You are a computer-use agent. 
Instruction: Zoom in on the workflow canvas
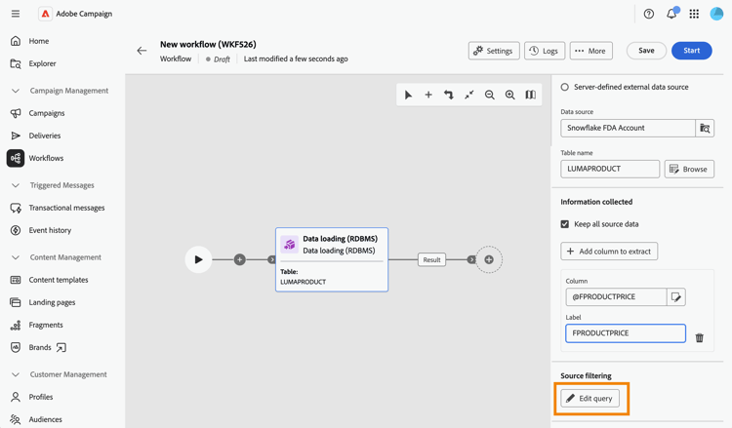(509, 96)
